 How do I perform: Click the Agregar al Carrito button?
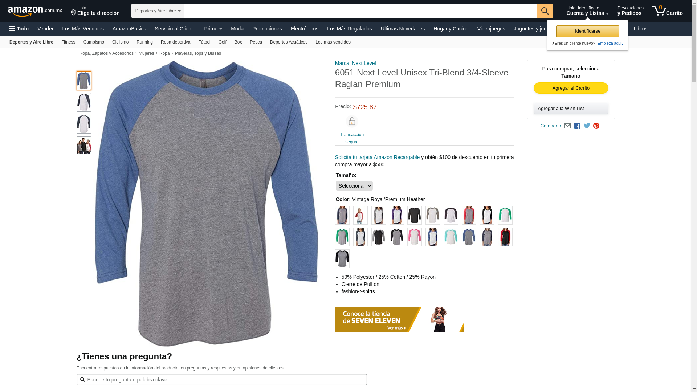click(571, 88)
